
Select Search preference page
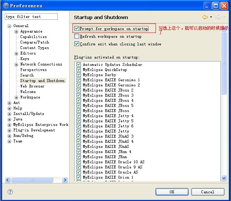point(27,75)
